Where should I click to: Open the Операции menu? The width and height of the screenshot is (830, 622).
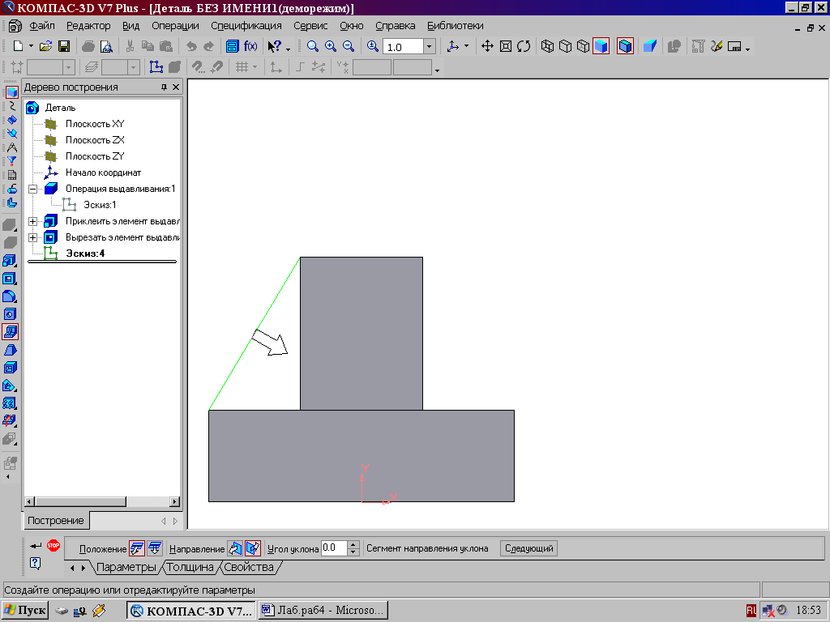[175, 26]
